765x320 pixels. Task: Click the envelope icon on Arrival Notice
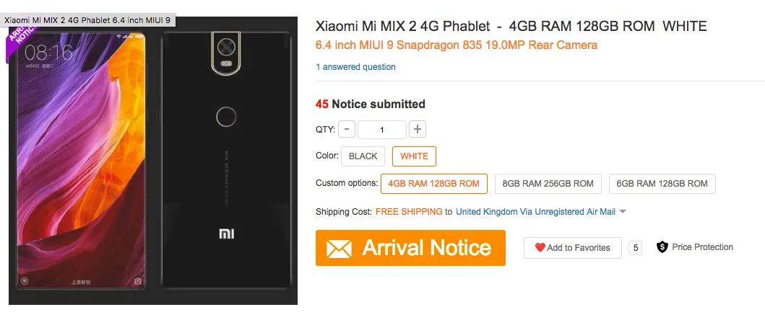point(339,249)
